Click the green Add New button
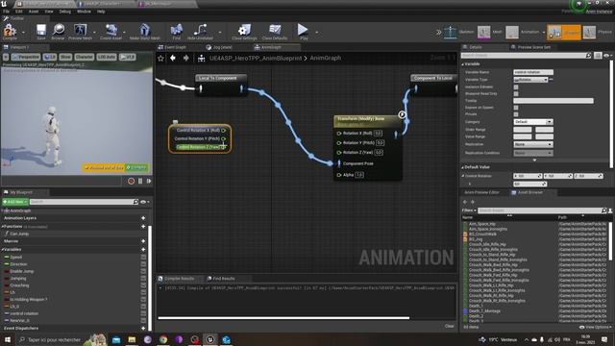Screen dimensions: 615x346 (15, 202)
